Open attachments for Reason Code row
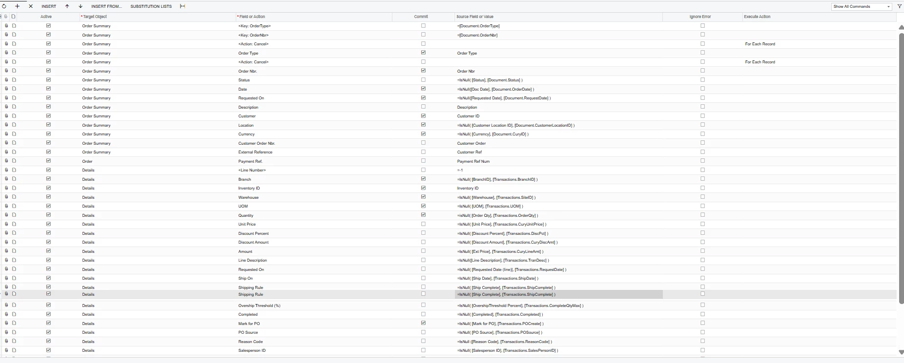904x363 pixels. pyautogui.click(x=6, y=341)
